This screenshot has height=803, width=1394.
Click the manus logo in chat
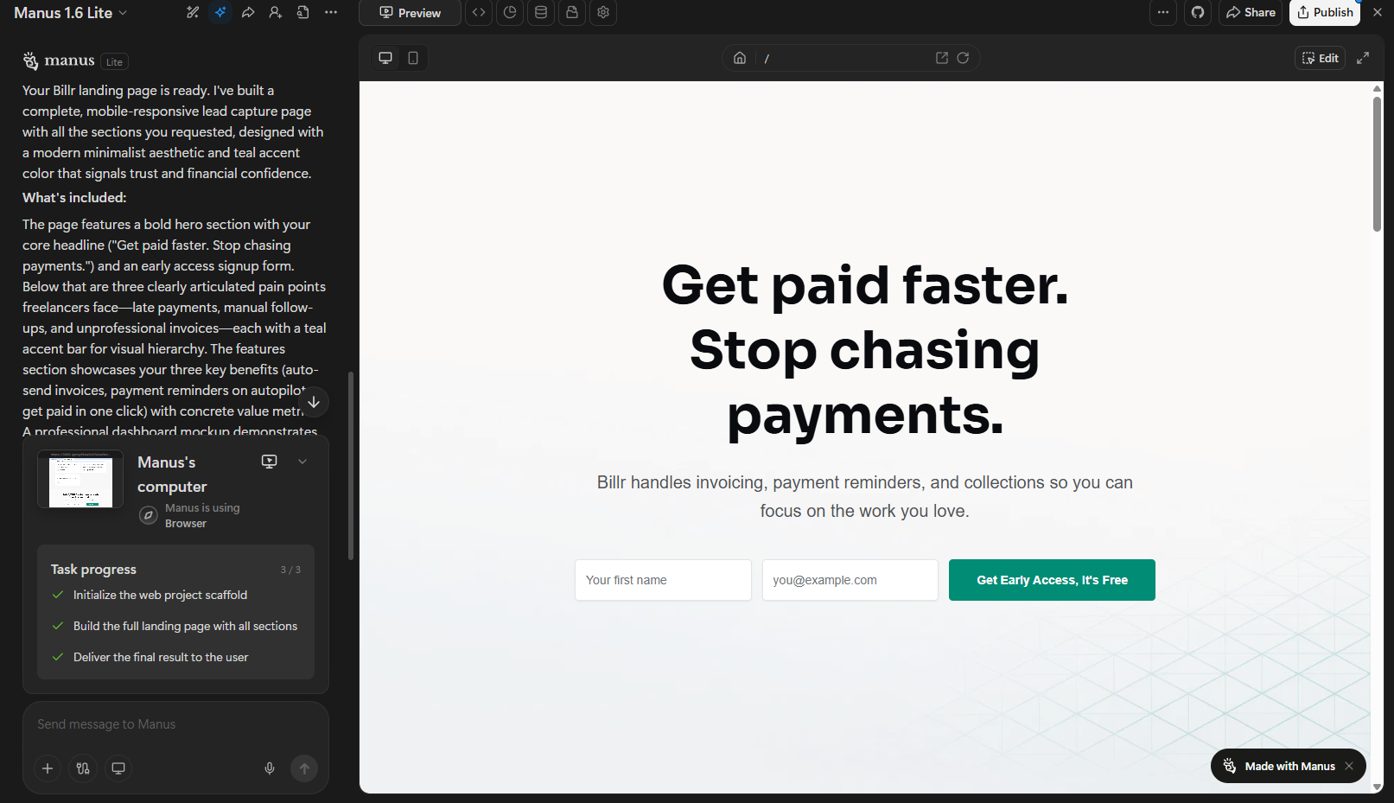[59, 61]
